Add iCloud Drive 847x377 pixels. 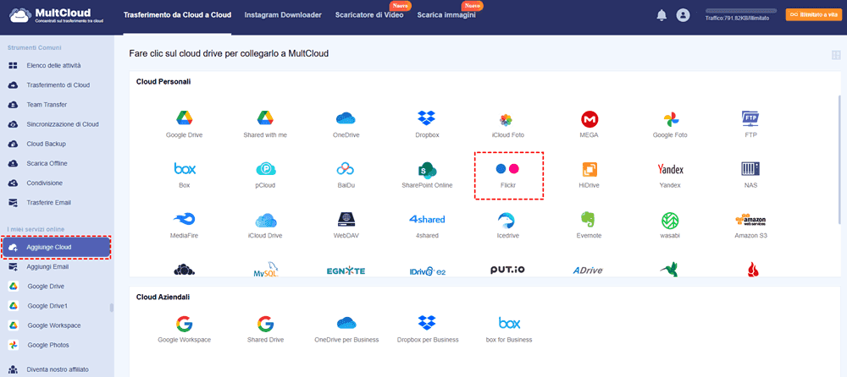(x=265, y=220)
